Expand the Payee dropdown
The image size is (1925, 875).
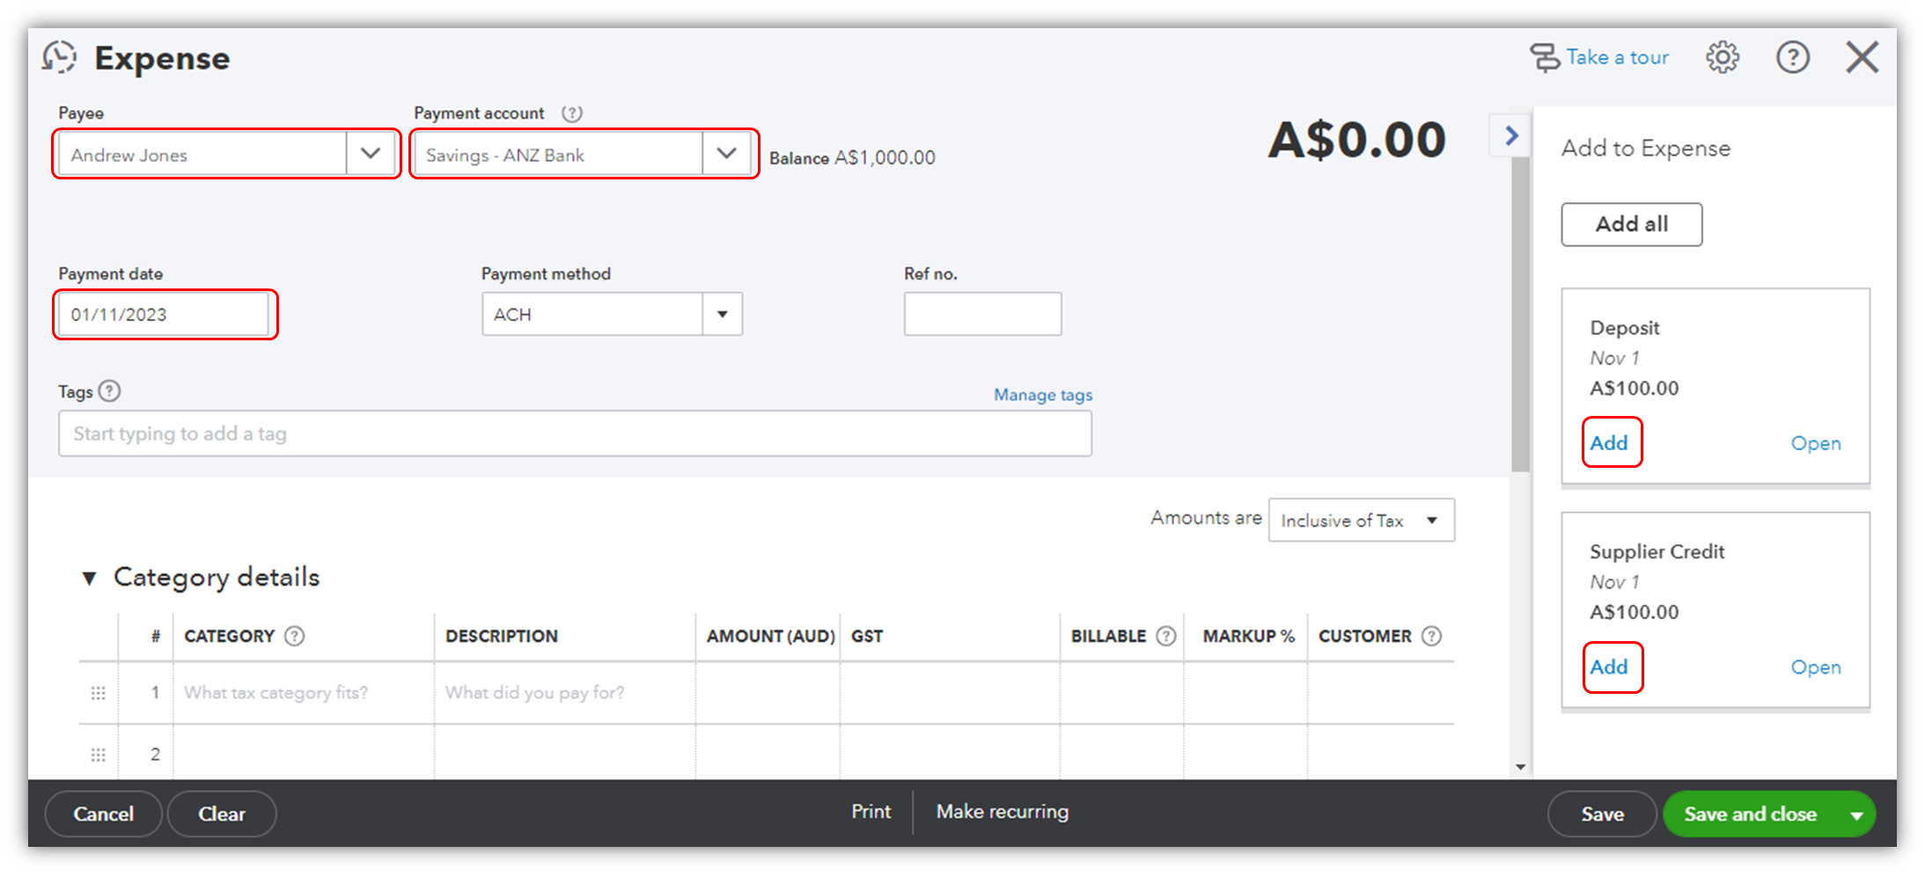pyautogui.click(x=371, y=154)
